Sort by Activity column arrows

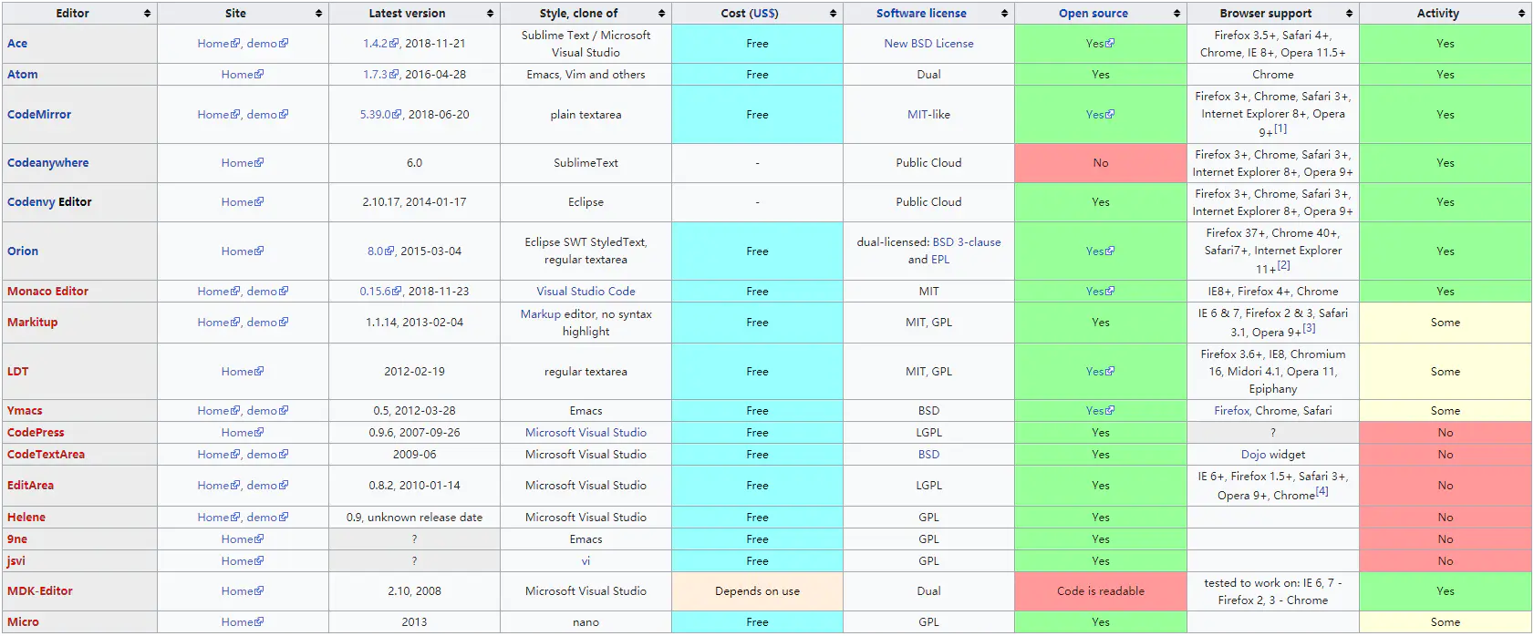pyautogui.click(x=1521, y=14)
